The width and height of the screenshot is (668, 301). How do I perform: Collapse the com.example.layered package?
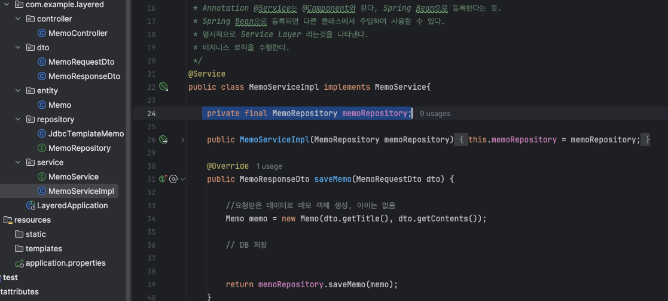coord(7,5)
